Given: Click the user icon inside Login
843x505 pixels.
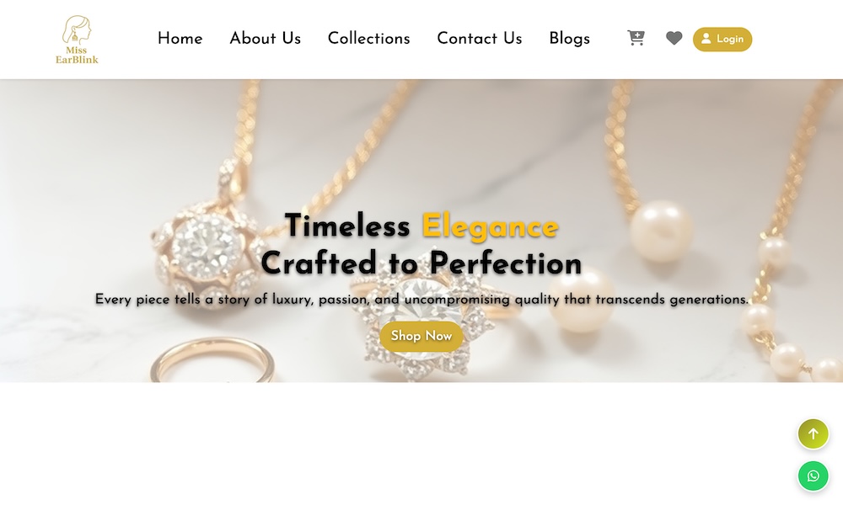Looking at the screenshot, I should (x=706, y=39).
